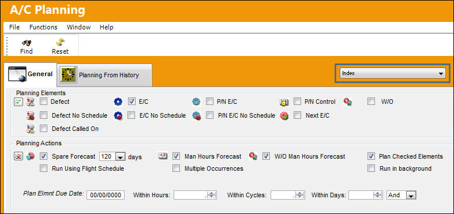454x214 pixels.
Task: Click the Within Cycles spinner arrows
Action: (300, 195)
